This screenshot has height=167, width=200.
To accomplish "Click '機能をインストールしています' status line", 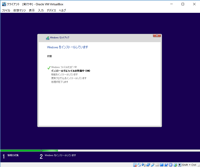I will click(64, 74).
